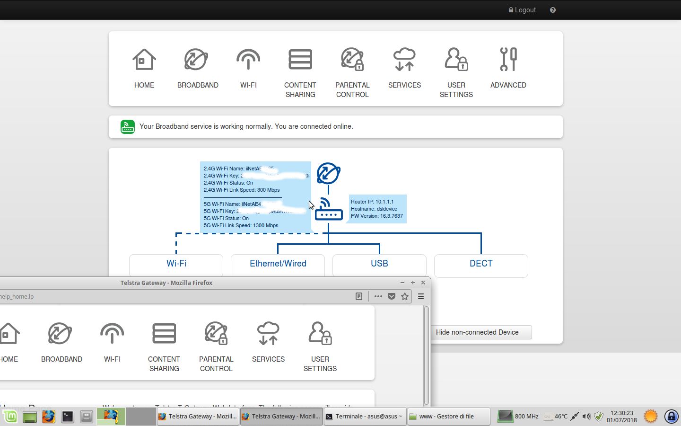681x426 pixels.
Task: Switch to second Telstra Gateway taskbar button
Action: (x=281, y=417)
